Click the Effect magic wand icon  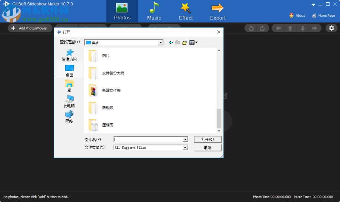(186, 7)
